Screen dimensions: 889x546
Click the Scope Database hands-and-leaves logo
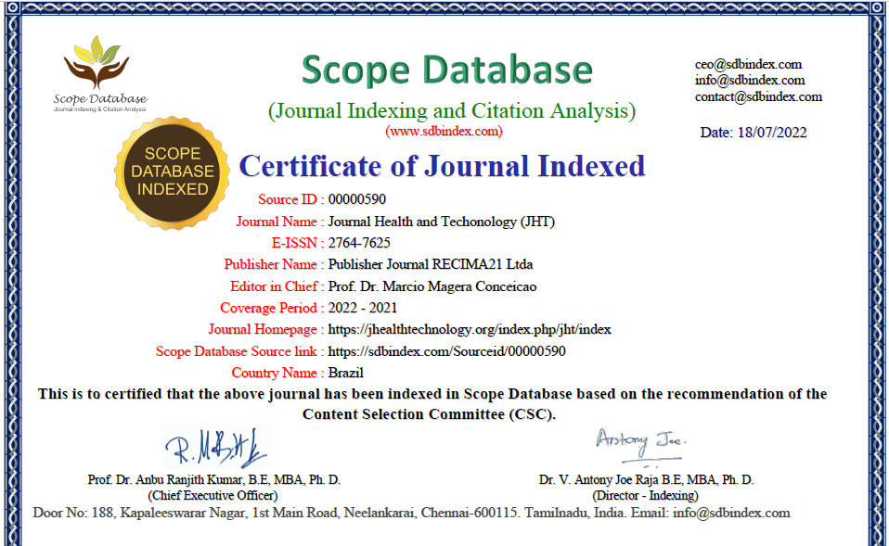click(x=100, y=73)
